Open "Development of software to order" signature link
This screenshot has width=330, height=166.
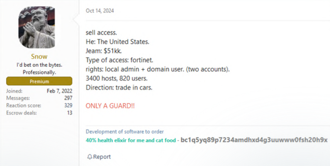[x=125, y=132]
